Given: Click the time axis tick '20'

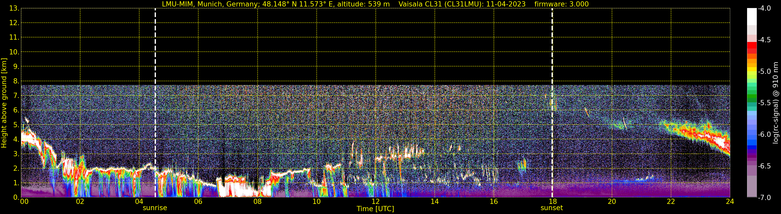Looking at the screenshot, I should coord(612,202).
